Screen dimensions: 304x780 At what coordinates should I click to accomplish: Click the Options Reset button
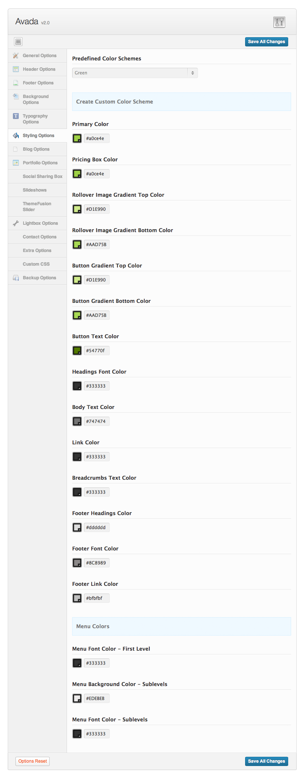tap(32, 761)
